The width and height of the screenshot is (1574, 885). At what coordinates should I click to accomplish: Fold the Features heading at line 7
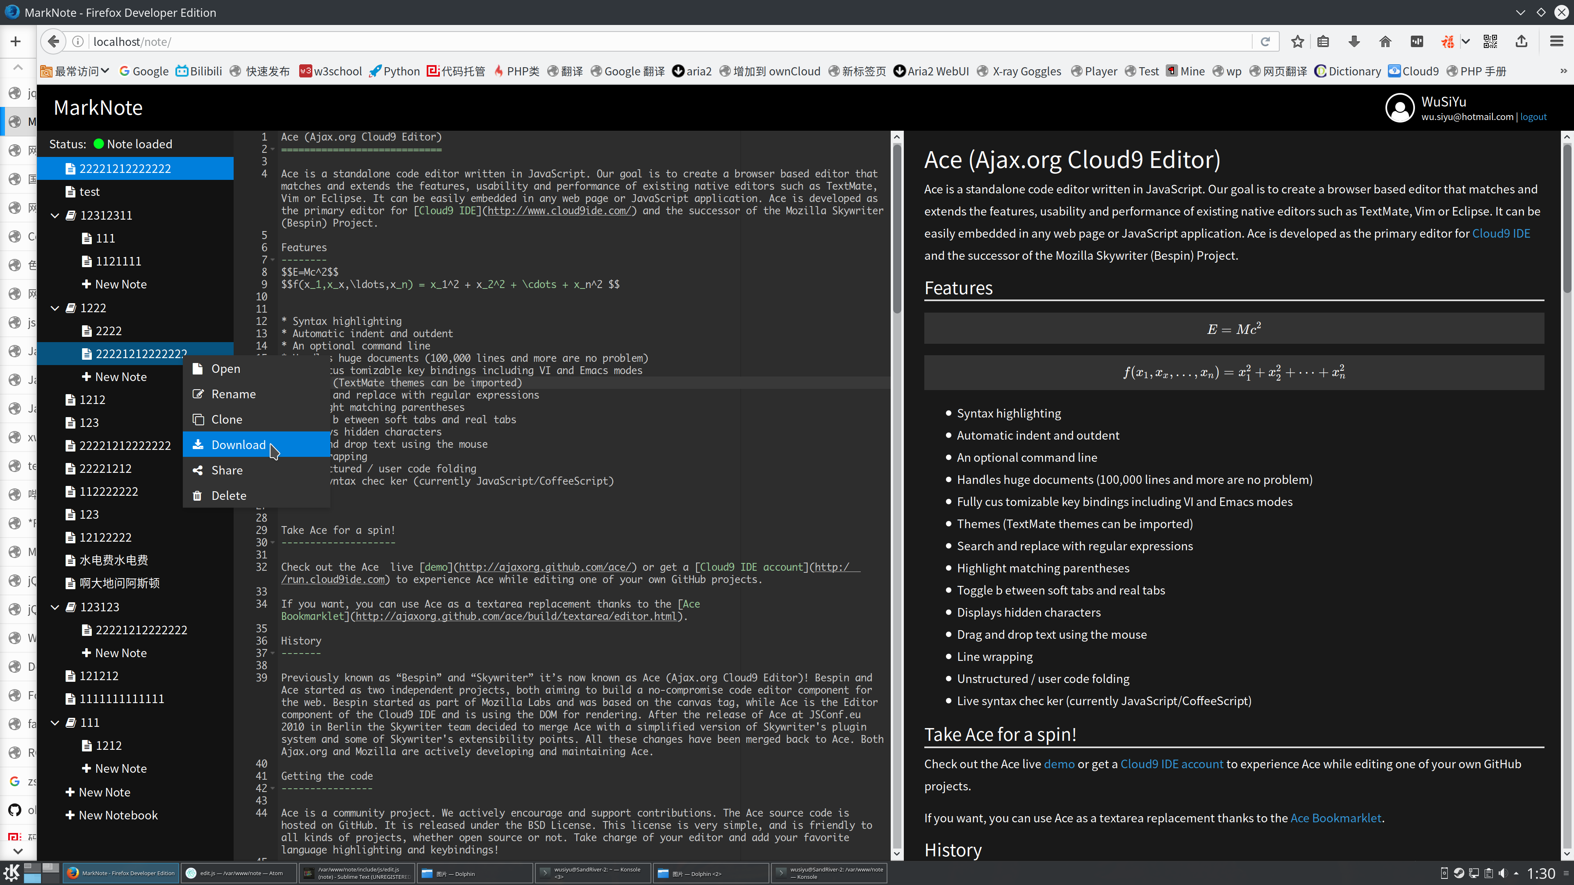(273, 260)
